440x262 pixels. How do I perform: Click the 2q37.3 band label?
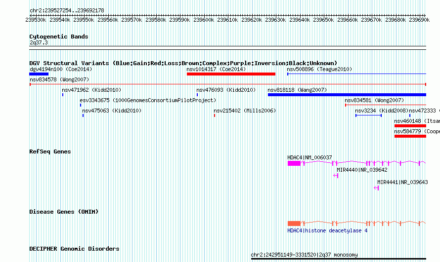39,42
